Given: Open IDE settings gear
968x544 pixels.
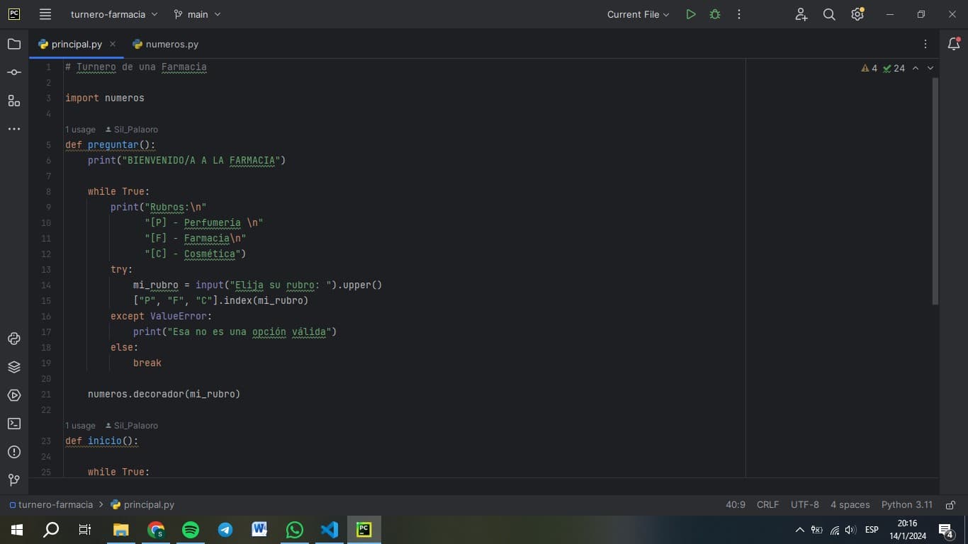Looking at the screenshot, I should 857,14.
